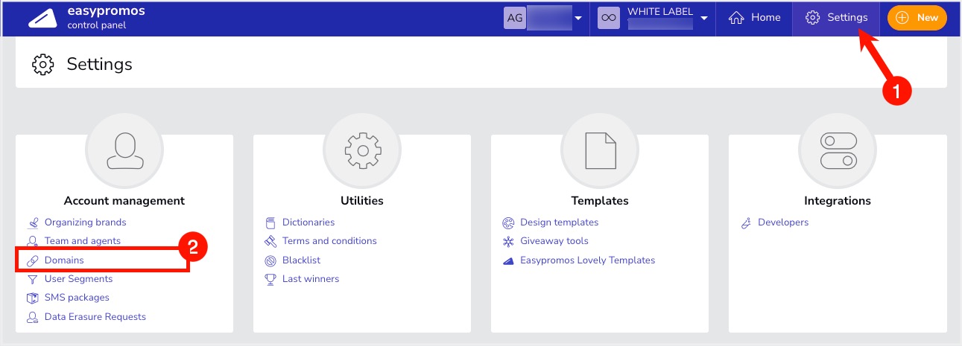
Task: Open User Segments link
Action: coord(78,279)
